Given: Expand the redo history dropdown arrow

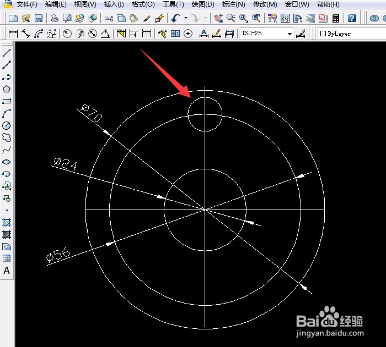Looking at the screenshot, I should click(205, 18).
